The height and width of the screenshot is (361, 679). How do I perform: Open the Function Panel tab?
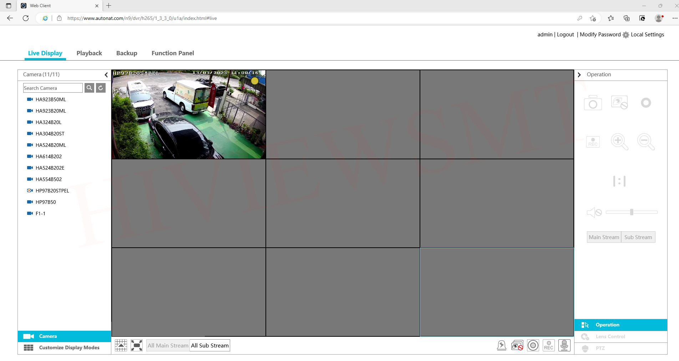click(x=173, y=53)
